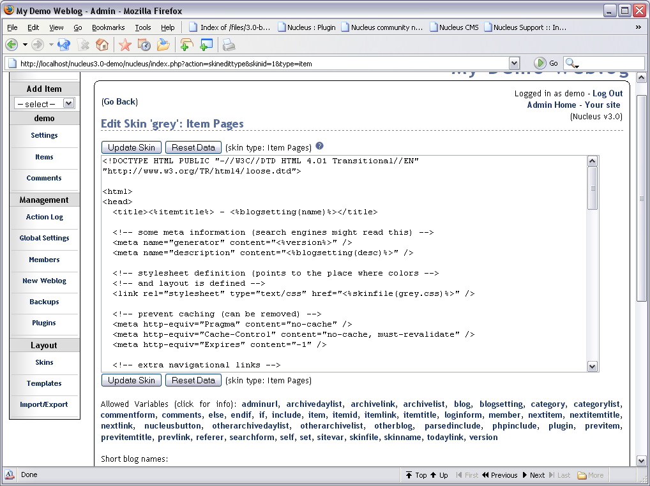Open the Tools menu
650x486 pixels.
point(143,27)
